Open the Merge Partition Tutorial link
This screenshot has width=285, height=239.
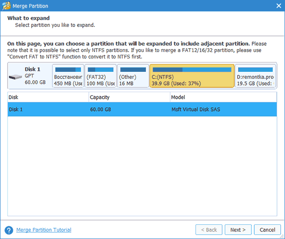click(x=44, y=230)
